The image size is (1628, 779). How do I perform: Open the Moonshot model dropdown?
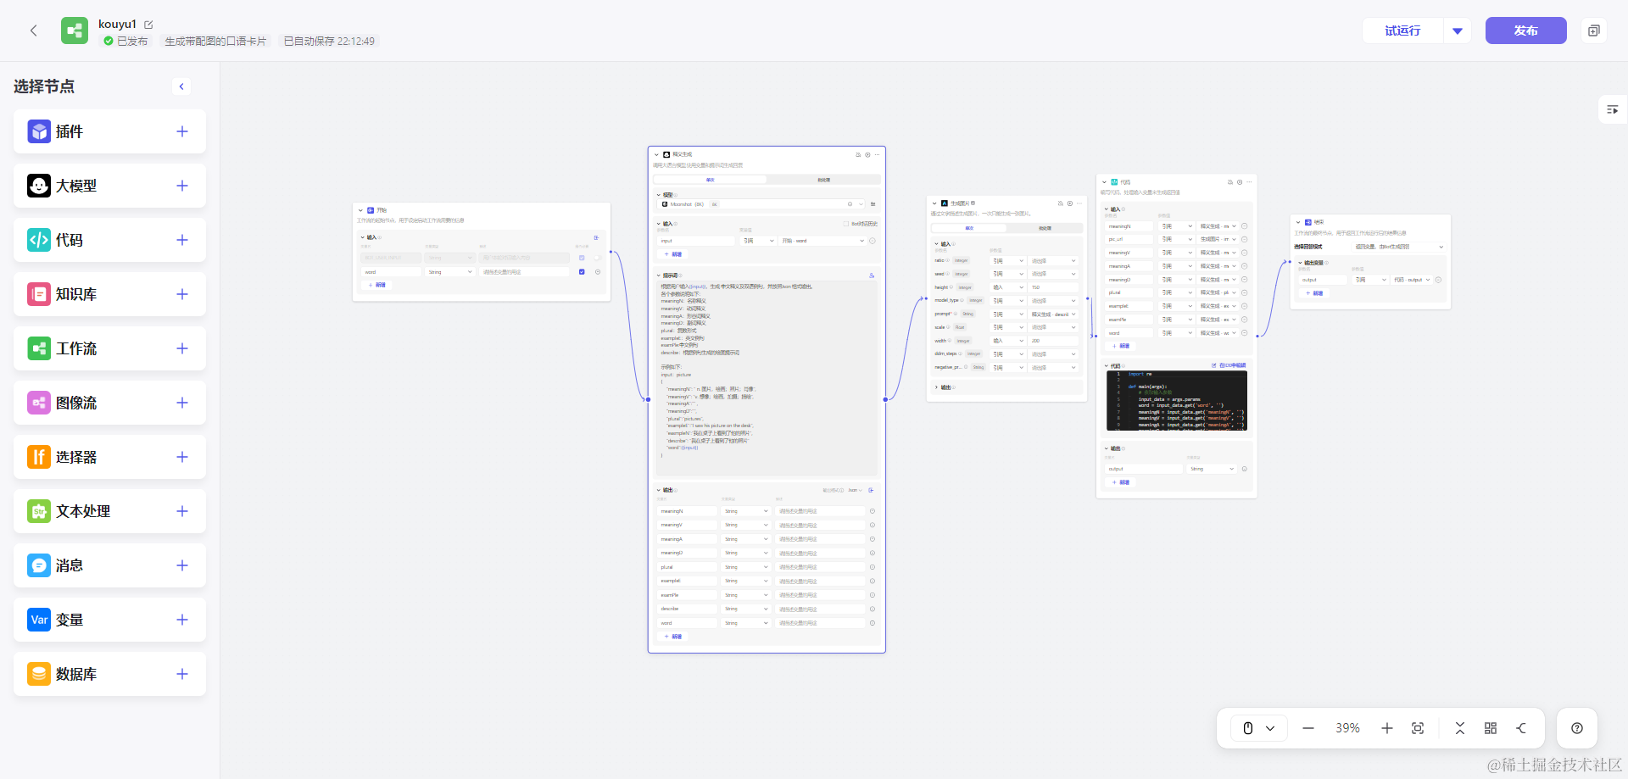pos(761,204)
